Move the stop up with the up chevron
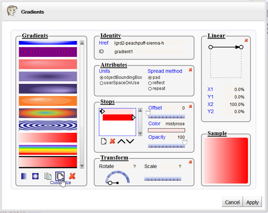 click(x=121, y=141)
